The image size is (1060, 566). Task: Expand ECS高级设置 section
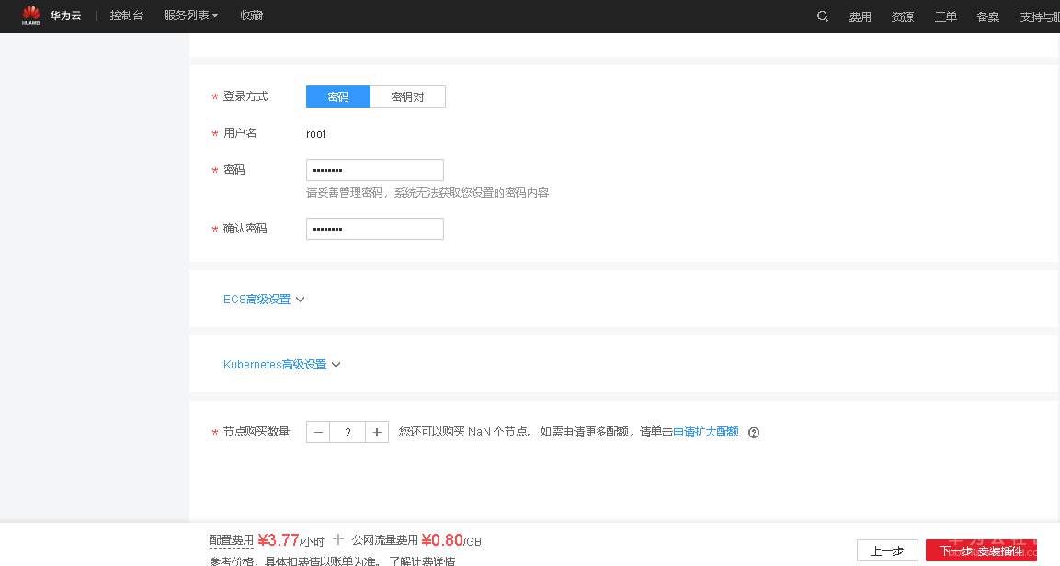coord(264,300)
